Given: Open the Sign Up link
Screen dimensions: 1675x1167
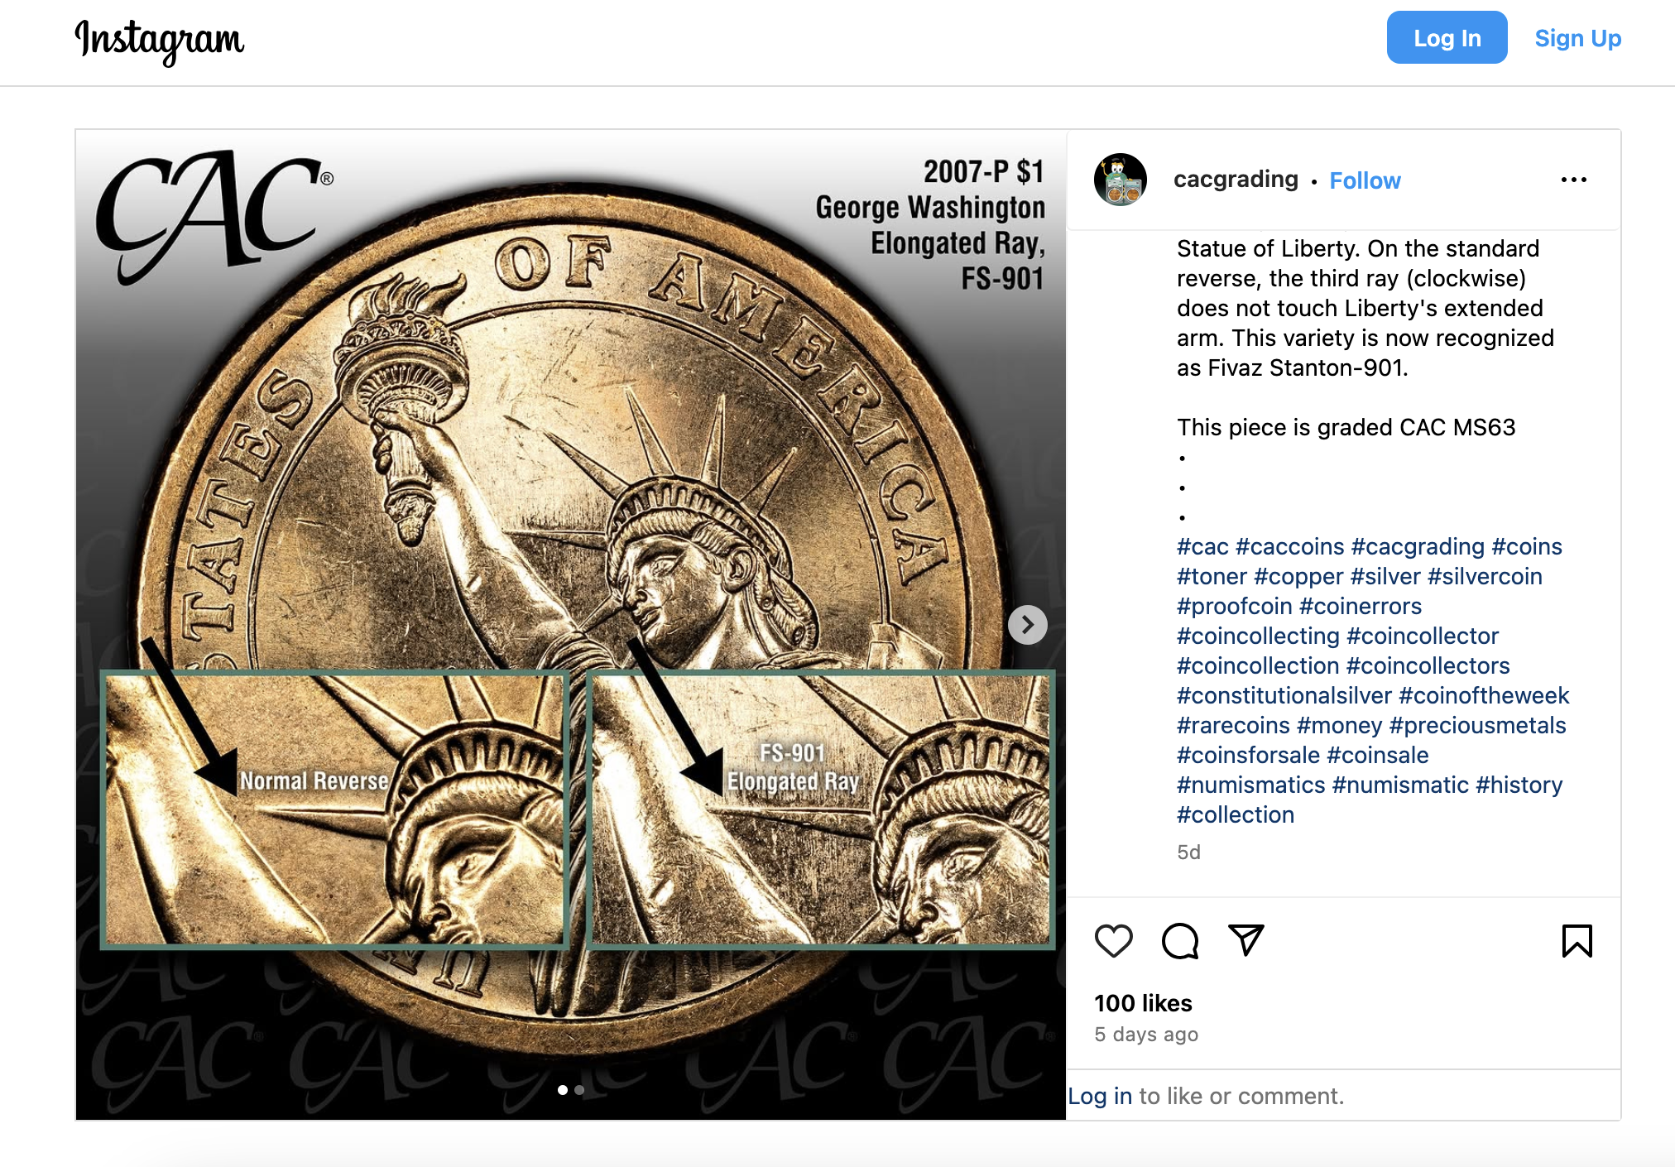Looking at the screenshot, I should point(1577,38).
